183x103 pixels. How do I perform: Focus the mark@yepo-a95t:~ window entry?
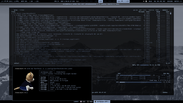(x=102, y=102)
